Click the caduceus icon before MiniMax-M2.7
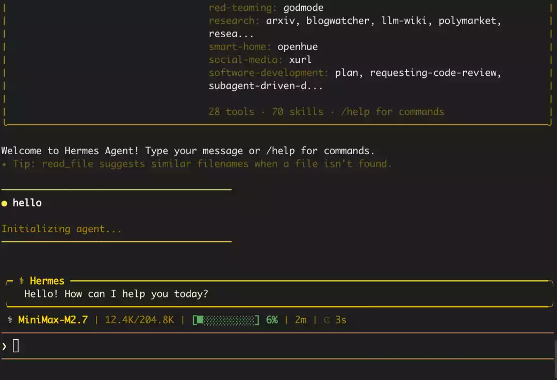Screen dimensions: 557x380 [10, 320]
